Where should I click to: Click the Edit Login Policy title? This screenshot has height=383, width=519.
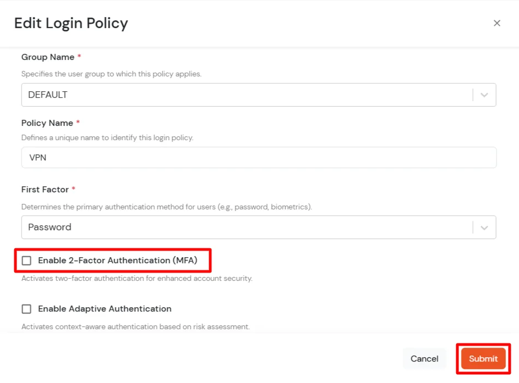pos(70,23)
